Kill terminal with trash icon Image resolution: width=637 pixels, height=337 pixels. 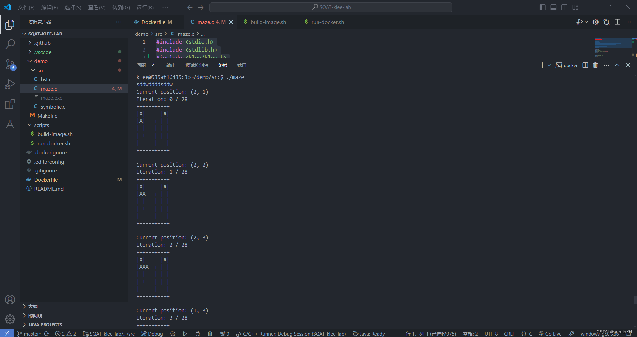[595, 65]
